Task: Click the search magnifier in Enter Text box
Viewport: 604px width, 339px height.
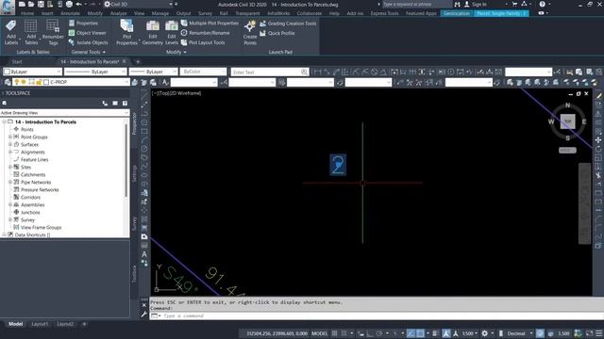Action: (x=304, y=72)
